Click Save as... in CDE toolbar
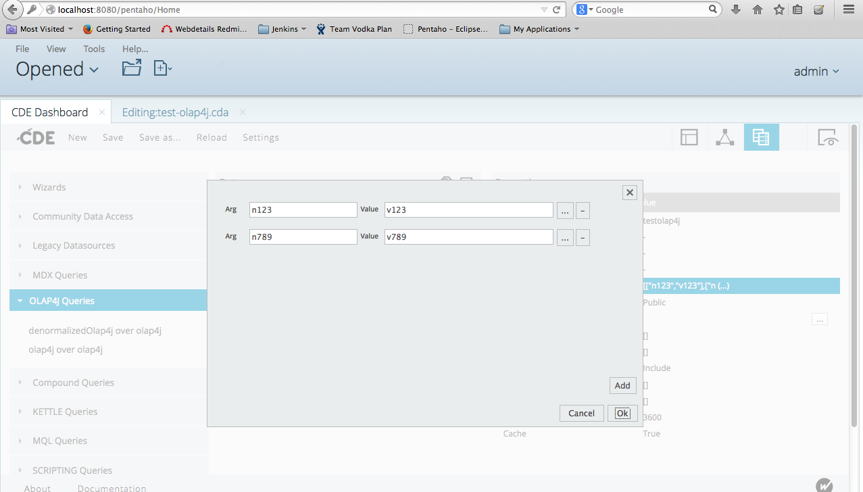The height and width of the screenshot is (492, 863). tap(160, 137)
